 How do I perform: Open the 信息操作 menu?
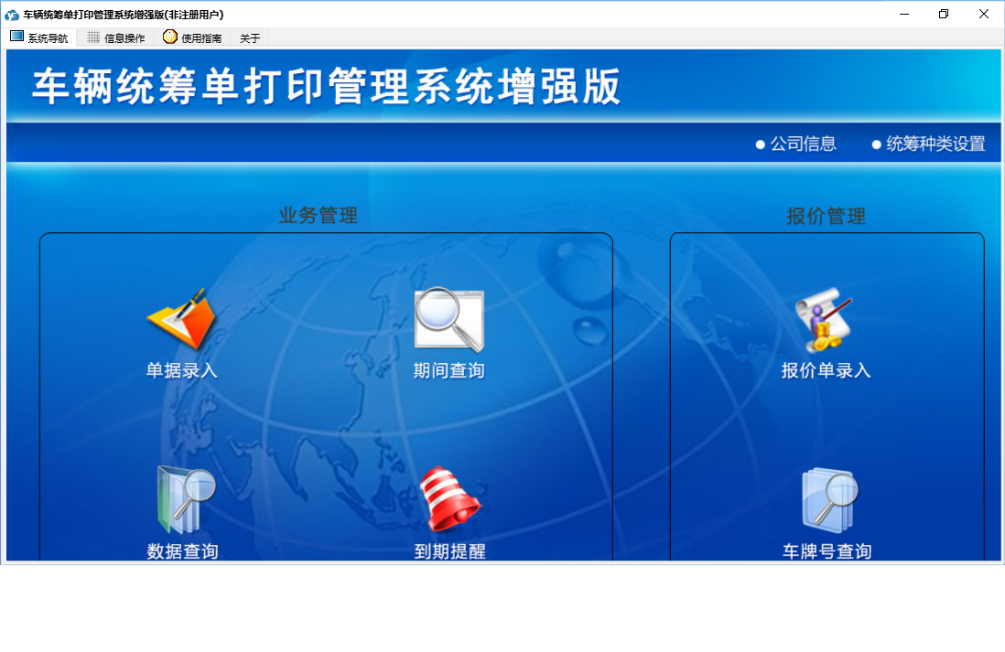pos(116,37)
